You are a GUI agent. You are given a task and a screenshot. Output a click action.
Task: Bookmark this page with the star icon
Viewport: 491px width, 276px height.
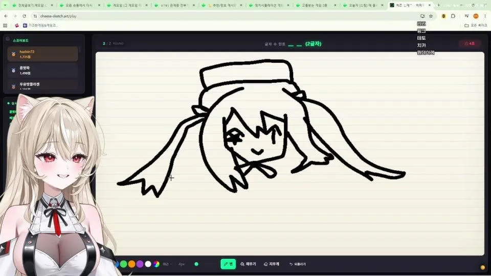pyautogui.click(x=431, y=16)
